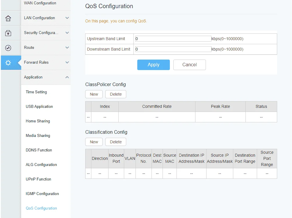Screen dimensions: 292x218
Task: Click the Committed Rate column header
Action: [157, 106]
